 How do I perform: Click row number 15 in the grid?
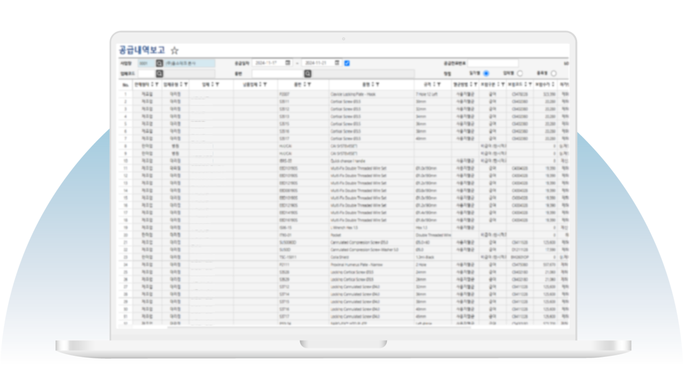click(126, 198)
